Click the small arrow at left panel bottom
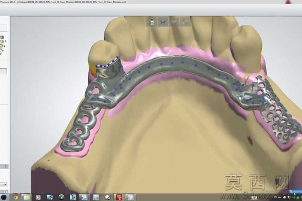The height and width of the screenshot is (201, 302). [6, 192]
